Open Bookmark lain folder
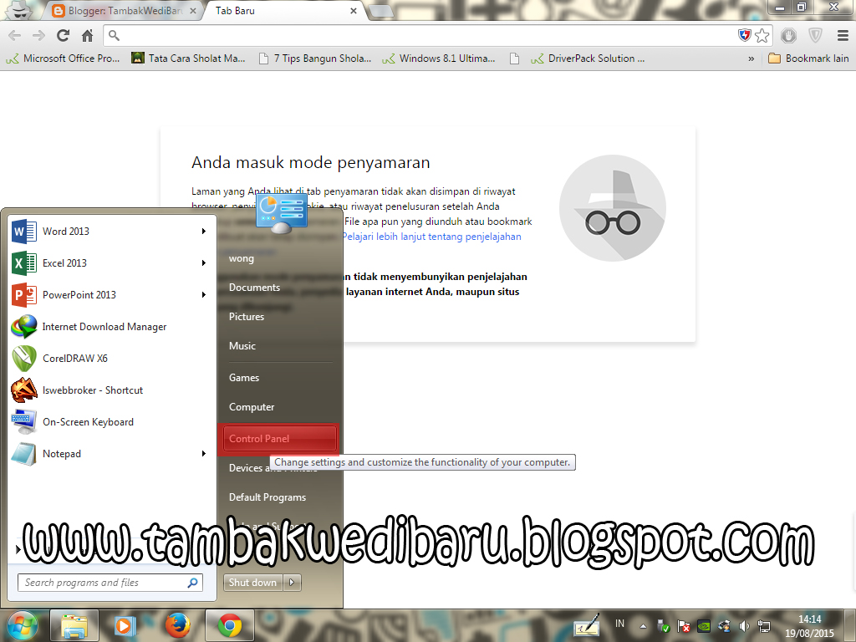 pyautogui.click(x=808, y=59)
